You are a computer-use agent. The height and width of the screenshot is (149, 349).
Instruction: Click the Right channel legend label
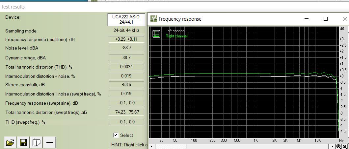tap(176, 36)
